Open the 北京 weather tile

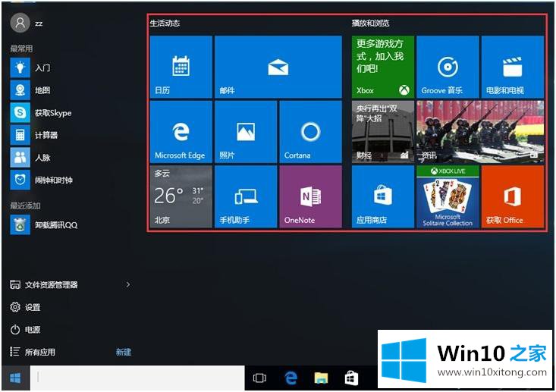(x=181, y=196)
